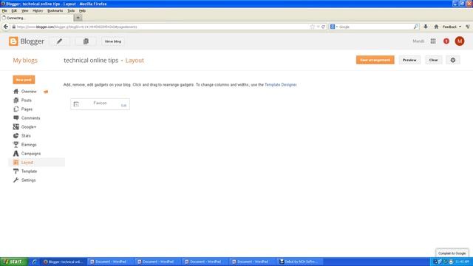
Task: Click the Stats pie chart icon
Action: click(16, 136)
